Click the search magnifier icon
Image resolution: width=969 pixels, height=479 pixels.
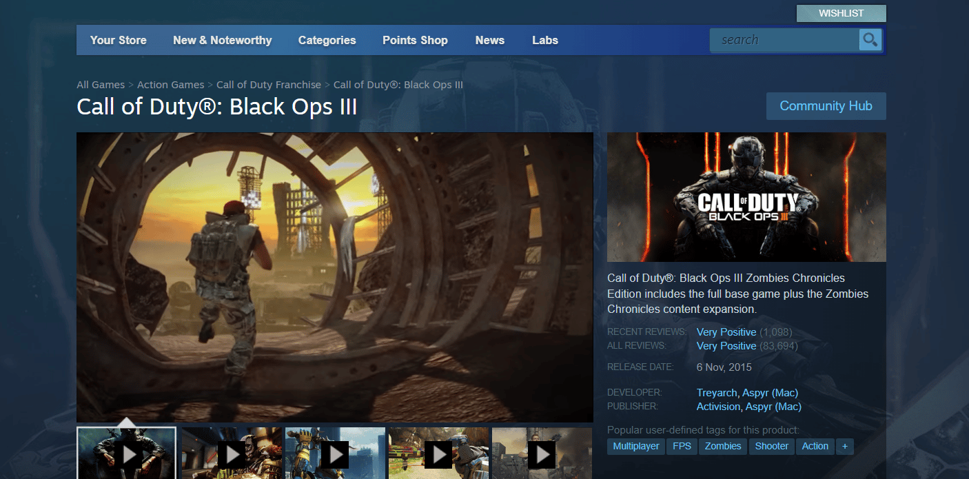[870, 40]
